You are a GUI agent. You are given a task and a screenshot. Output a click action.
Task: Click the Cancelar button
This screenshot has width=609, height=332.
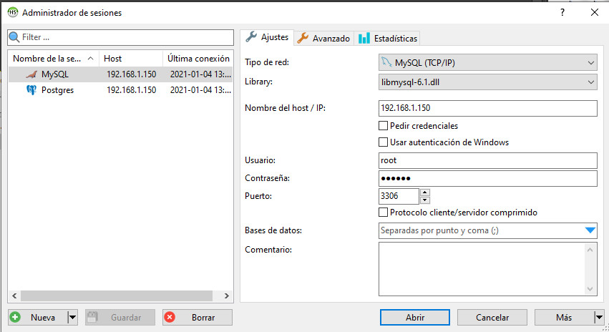[492, 317]
